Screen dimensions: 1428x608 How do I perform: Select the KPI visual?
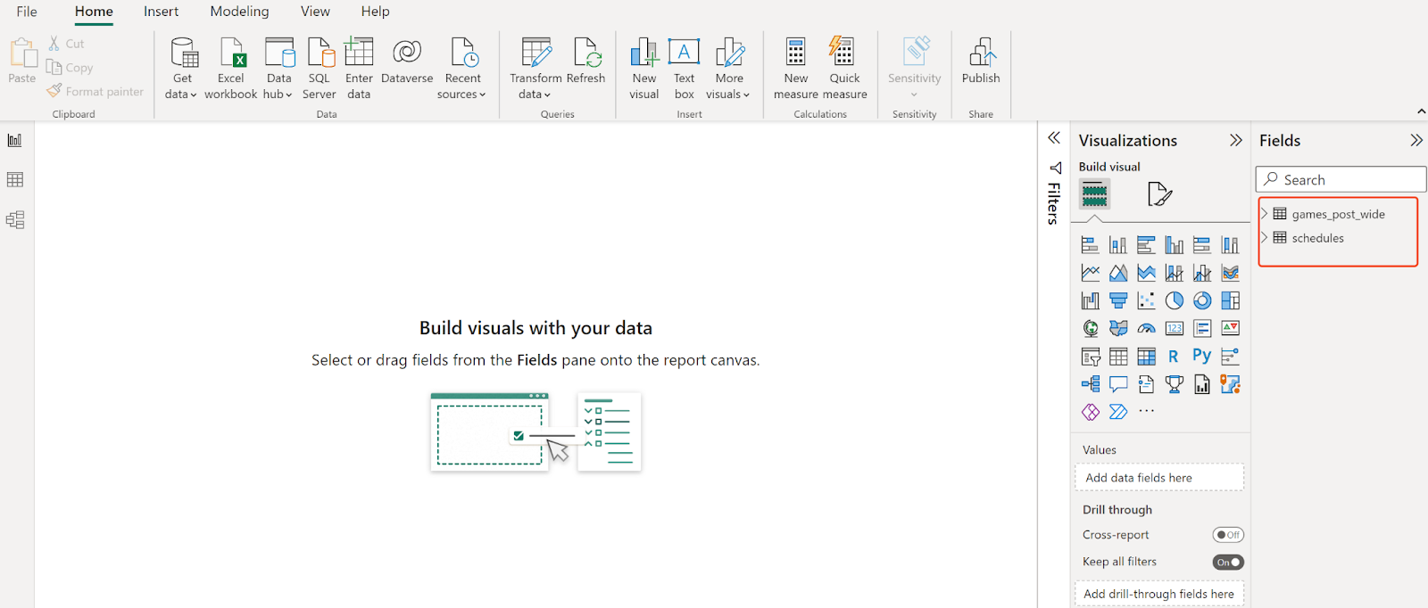tap(1231, 329)
